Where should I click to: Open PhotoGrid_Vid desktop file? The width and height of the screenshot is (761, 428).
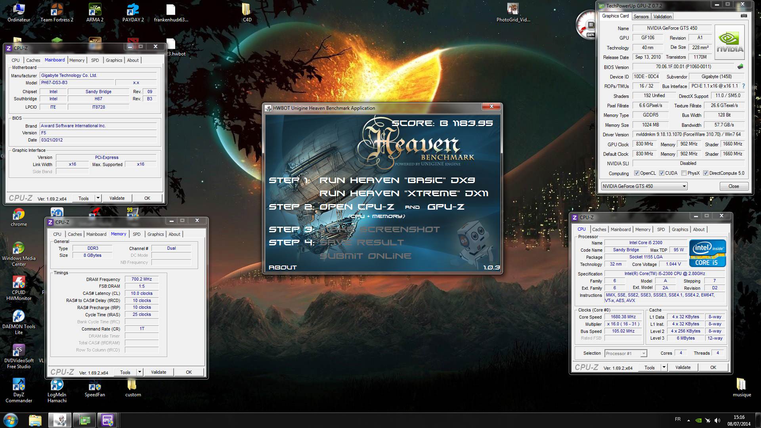tap(513, 12)
